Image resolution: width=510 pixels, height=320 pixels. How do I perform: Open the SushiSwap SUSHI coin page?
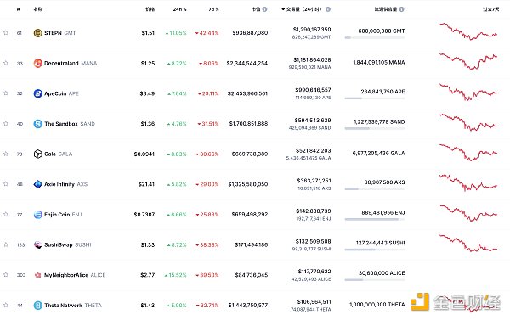click(68, 245)
